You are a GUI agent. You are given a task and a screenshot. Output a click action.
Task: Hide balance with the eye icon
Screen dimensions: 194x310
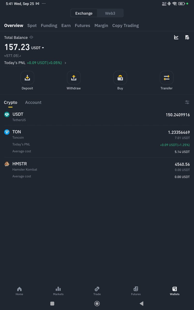(31, 37)
